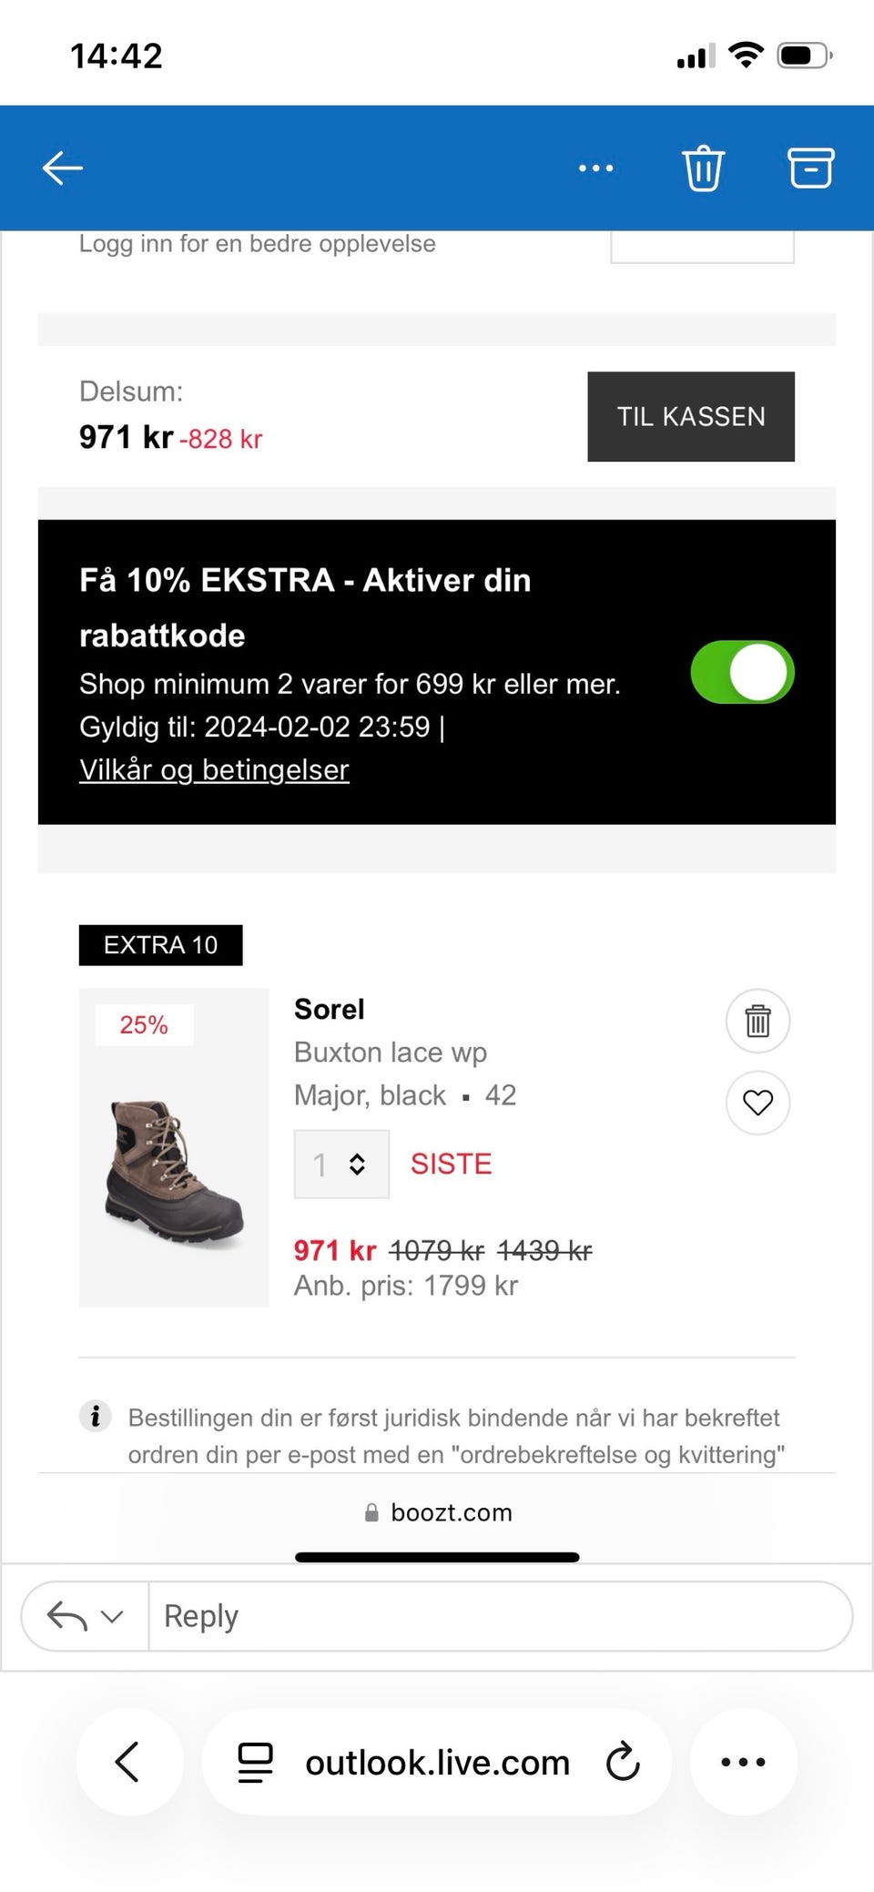This screenshot has height=1892, width=874.
Task: Tap the Reply text field
Action: point(499,1617)
